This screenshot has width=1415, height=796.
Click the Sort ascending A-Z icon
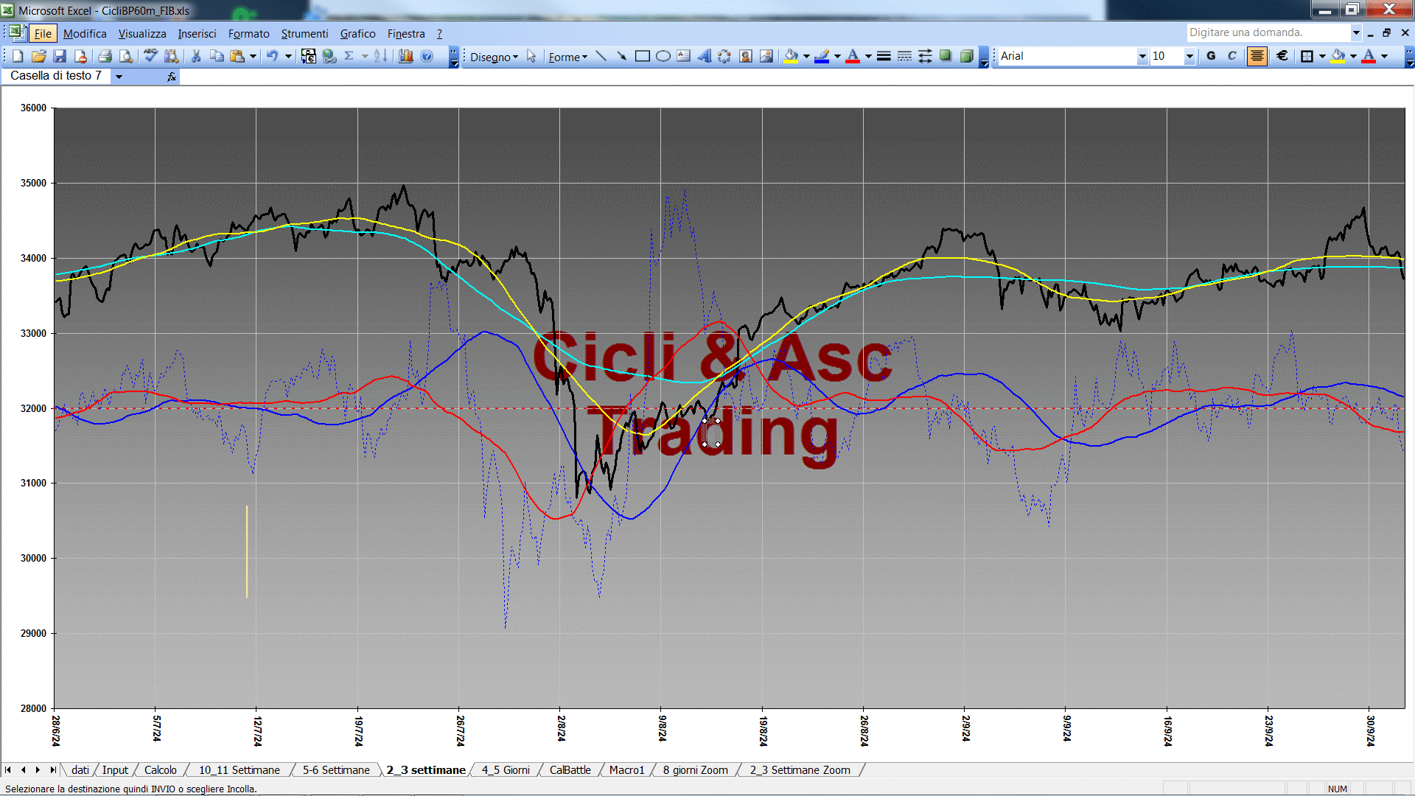pos(380,56)
